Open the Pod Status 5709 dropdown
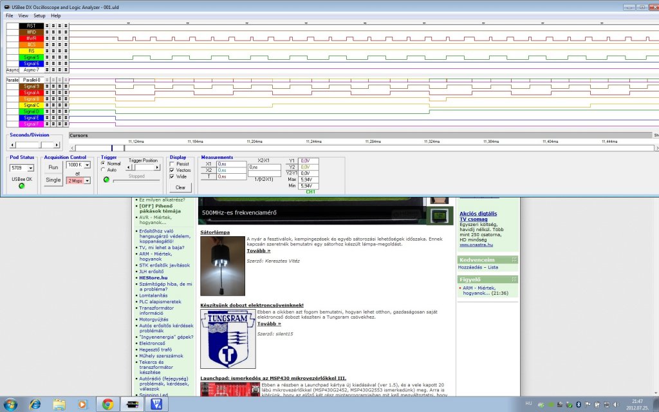The width and height of the screenshot is (659, 412). pyautogui.click(x=30, y=167)
